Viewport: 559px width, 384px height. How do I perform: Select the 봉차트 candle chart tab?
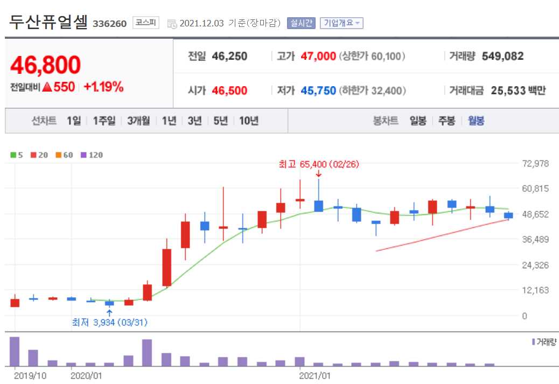pyautogui.click(x=385, y=121)
